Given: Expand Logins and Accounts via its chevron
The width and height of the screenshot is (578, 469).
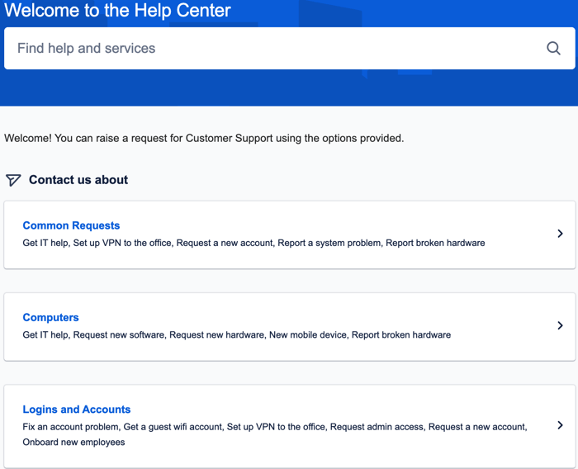Looking at the screenshot, I should coord(560,425).
